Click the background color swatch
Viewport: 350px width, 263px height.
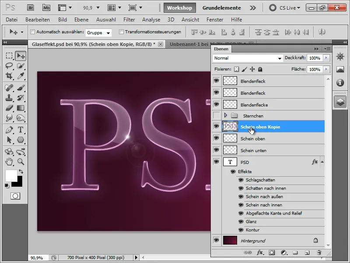pos(19,184)
